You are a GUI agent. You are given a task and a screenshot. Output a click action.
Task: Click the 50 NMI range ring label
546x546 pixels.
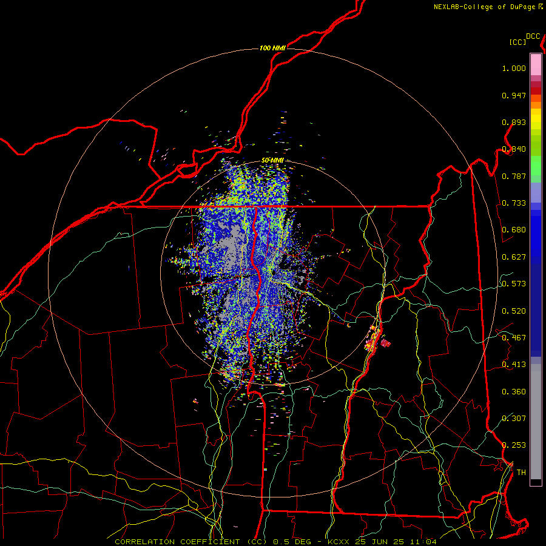272,161
